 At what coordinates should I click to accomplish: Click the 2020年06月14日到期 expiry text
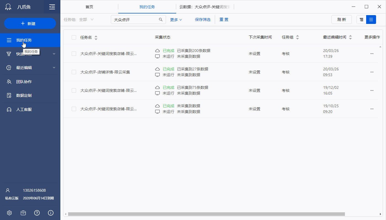(x=38, y=198)
